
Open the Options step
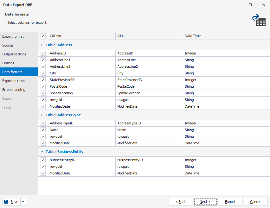tap(19, 63)
